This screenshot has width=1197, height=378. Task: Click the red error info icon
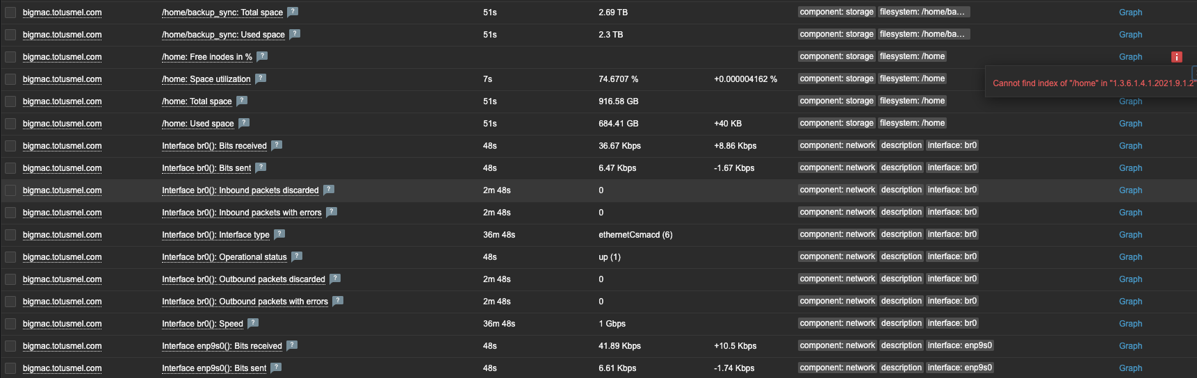[x=1176, y=57]
